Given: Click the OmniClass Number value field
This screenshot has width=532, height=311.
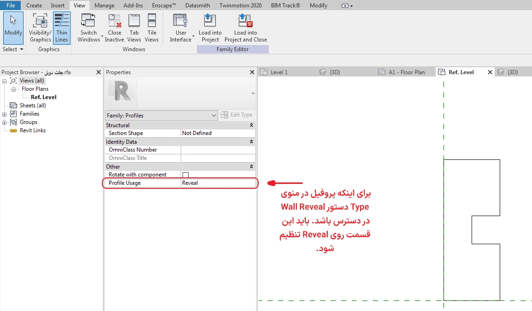Looking at the screenshot, I should (218, 150).
